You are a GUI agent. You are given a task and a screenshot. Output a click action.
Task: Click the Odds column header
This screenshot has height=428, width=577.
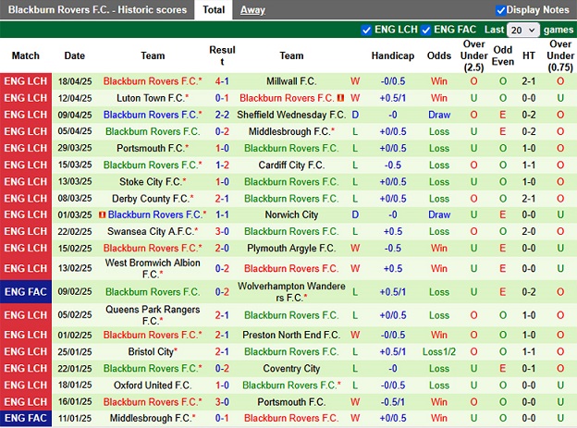tap(439, 55)
